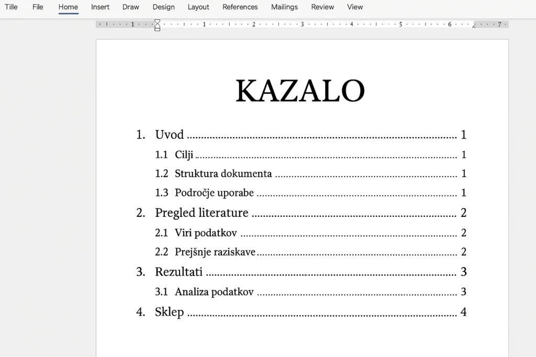Image resolution: width=536 pixels, height=357 pixels.
Task: Open the Review tab
Action: pyautogui.click(x=322, y=7)
